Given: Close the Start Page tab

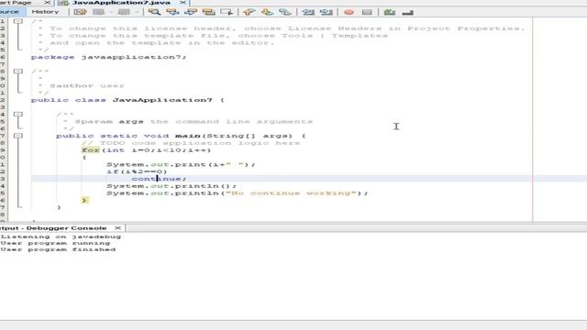Looking at the screenshot, I should [x=47, y=3].
